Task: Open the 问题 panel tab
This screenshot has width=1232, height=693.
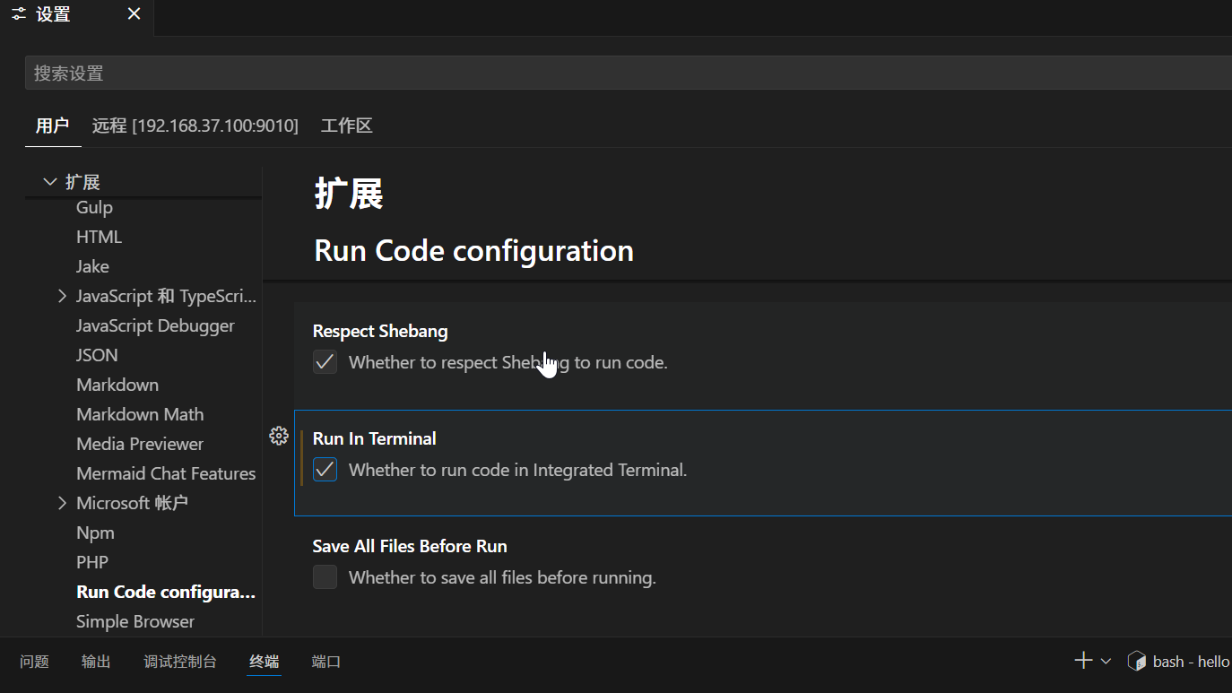Action: 34,662
